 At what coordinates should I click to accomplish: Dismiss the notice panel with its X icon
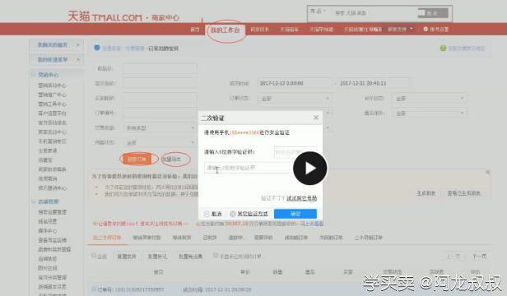[x=487, y=172]
